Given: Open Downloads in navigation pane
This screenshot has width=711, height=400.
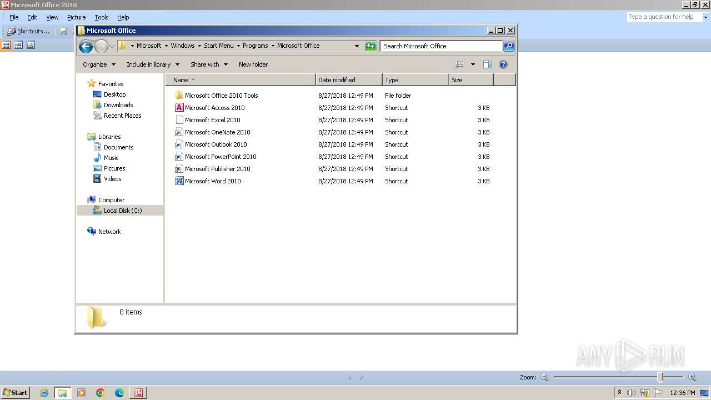Looking at the screenshot, I should 118,105.
